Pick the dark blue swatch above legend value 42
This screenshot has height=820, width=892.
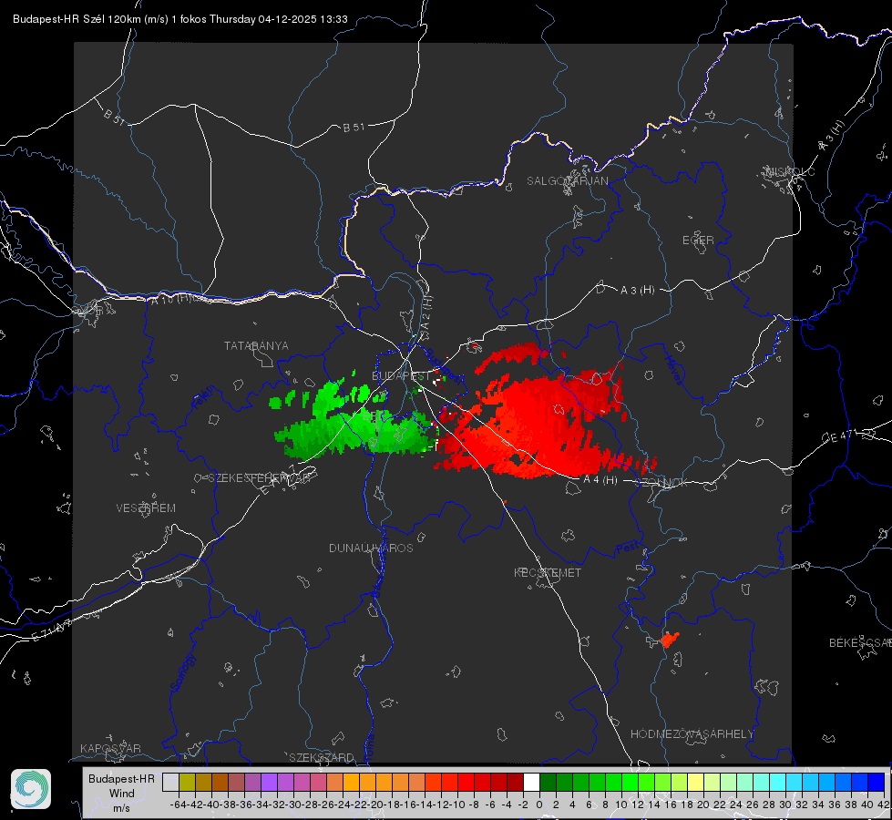(877, 782)
